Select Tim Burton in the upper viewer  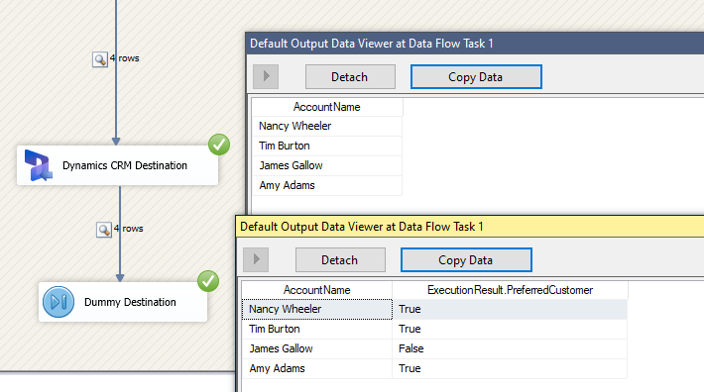[x=327, y=146]
